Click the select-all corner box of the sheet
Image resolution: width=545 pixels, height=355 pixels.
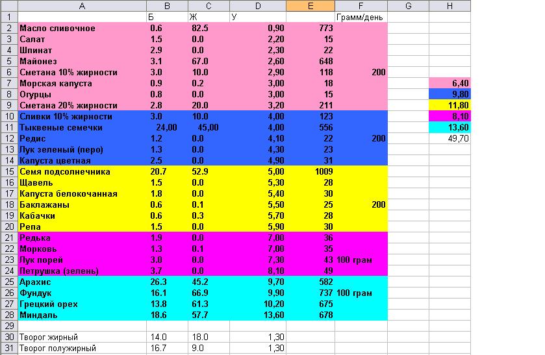coord(8,5)
